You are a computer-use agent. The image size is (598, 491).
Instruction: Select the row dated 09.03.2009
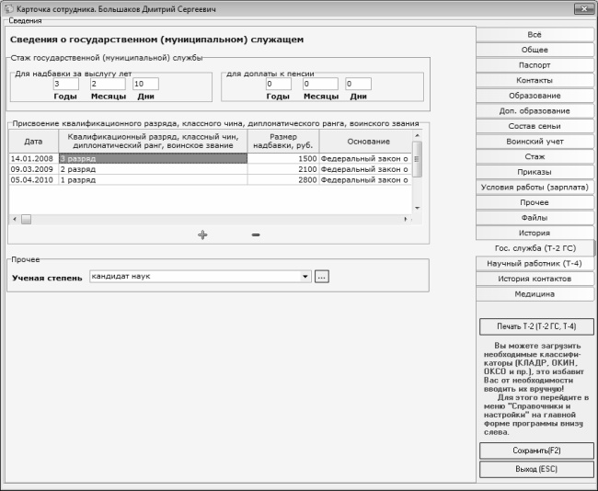click(x=33, y=169)
